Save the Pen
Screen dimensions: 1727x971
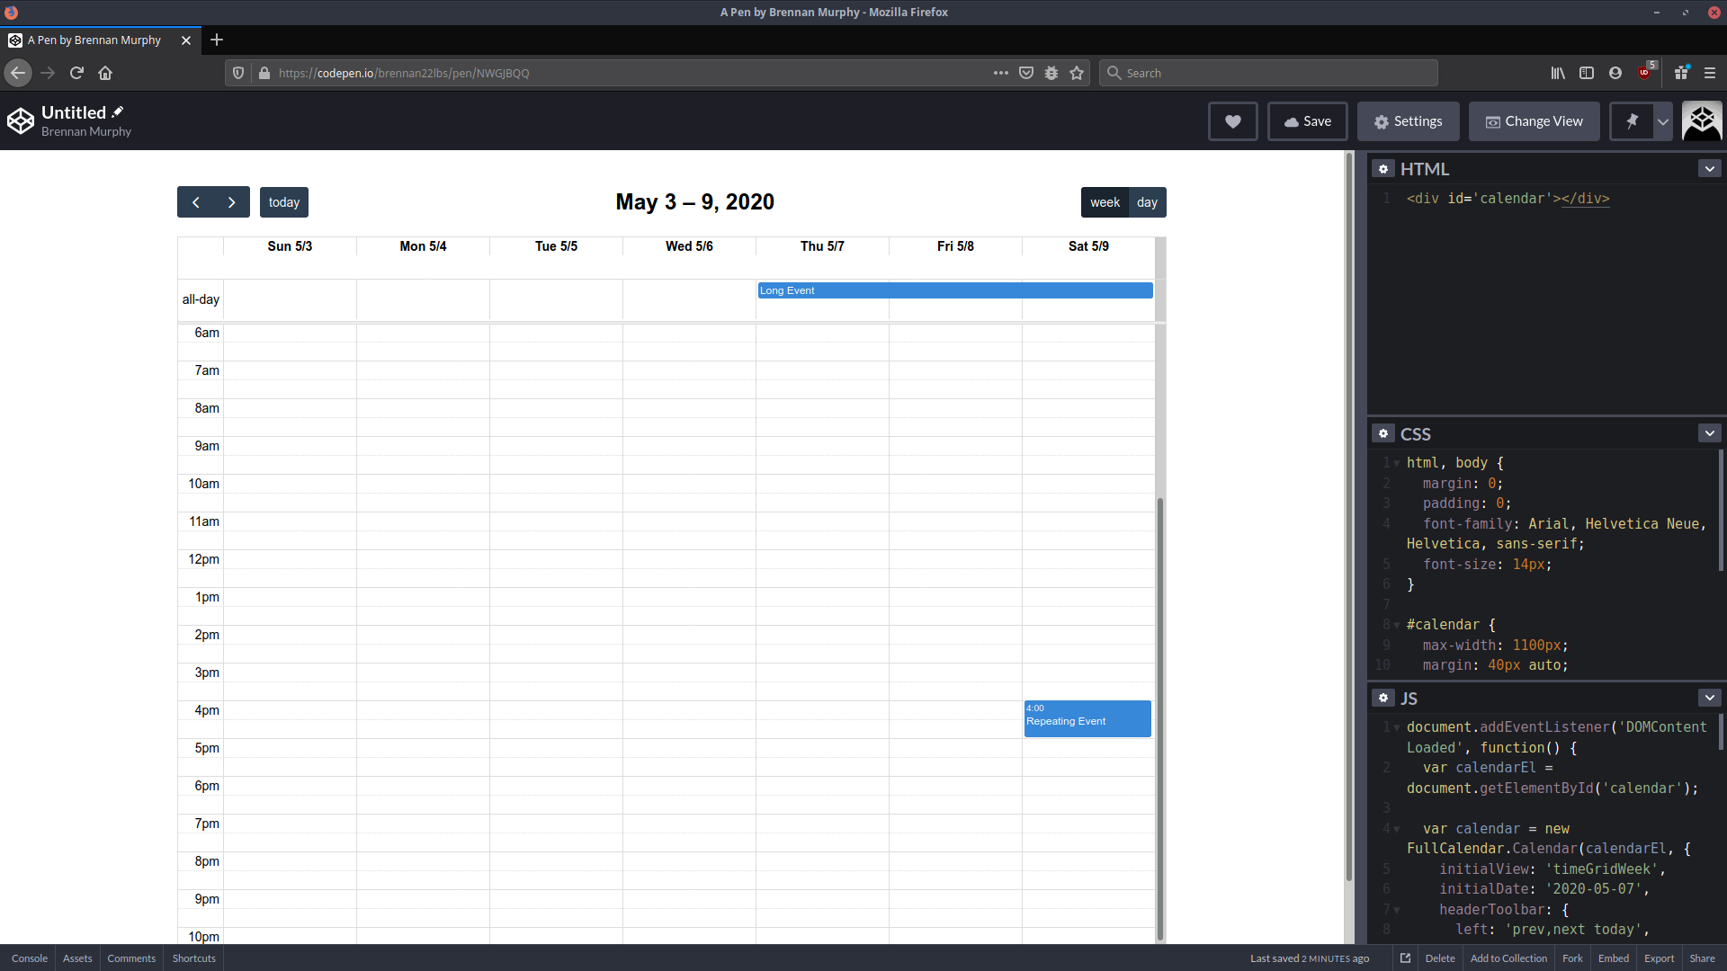[x=1307, y=120]
